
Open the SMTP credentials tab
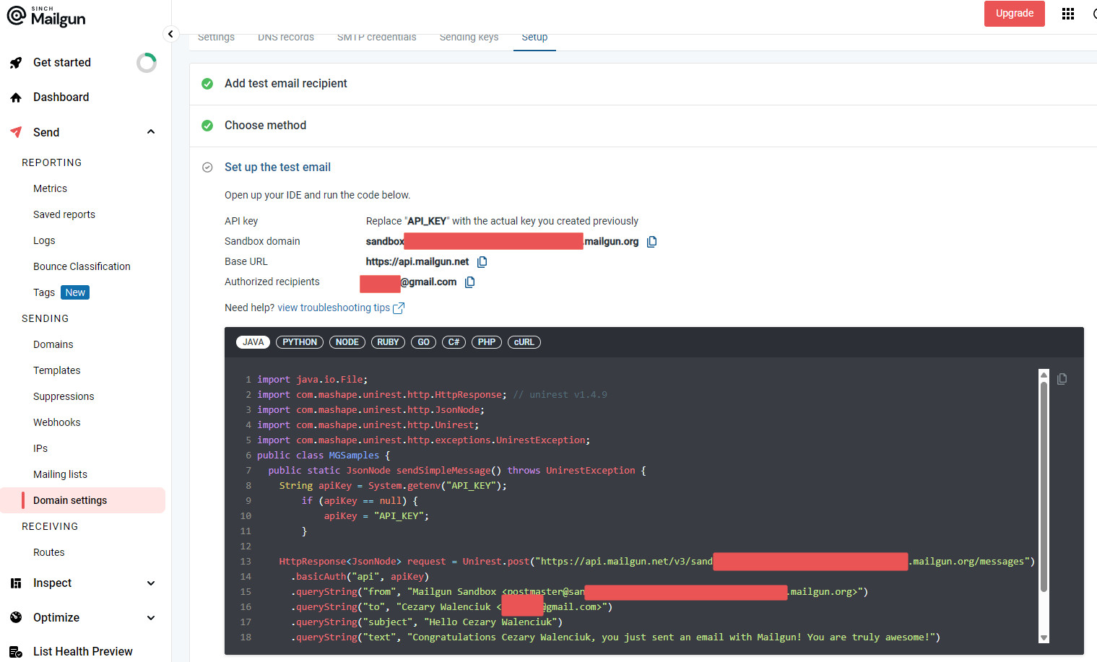[x=377, y=38]
